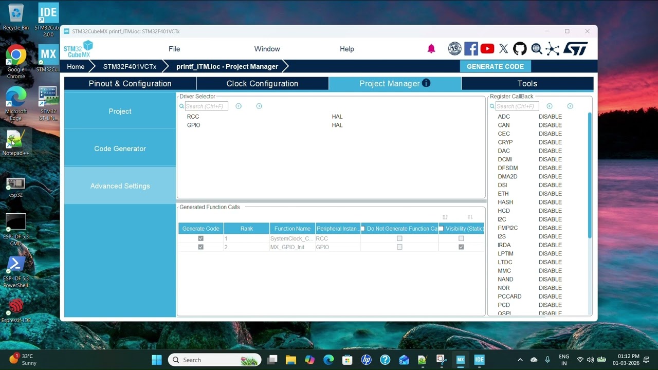The width and height of the screenshot is (658, 370).
Task: Open esp32 desktop shortcut
Action: 16,187
